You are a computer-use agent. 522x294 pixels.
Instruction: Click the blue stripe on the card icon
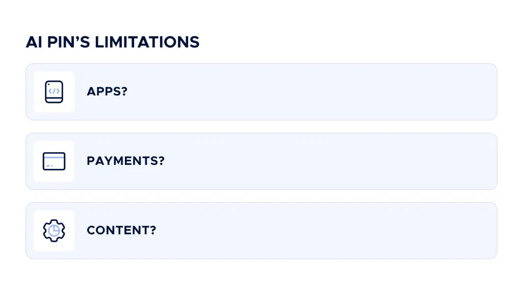point(54,158)
